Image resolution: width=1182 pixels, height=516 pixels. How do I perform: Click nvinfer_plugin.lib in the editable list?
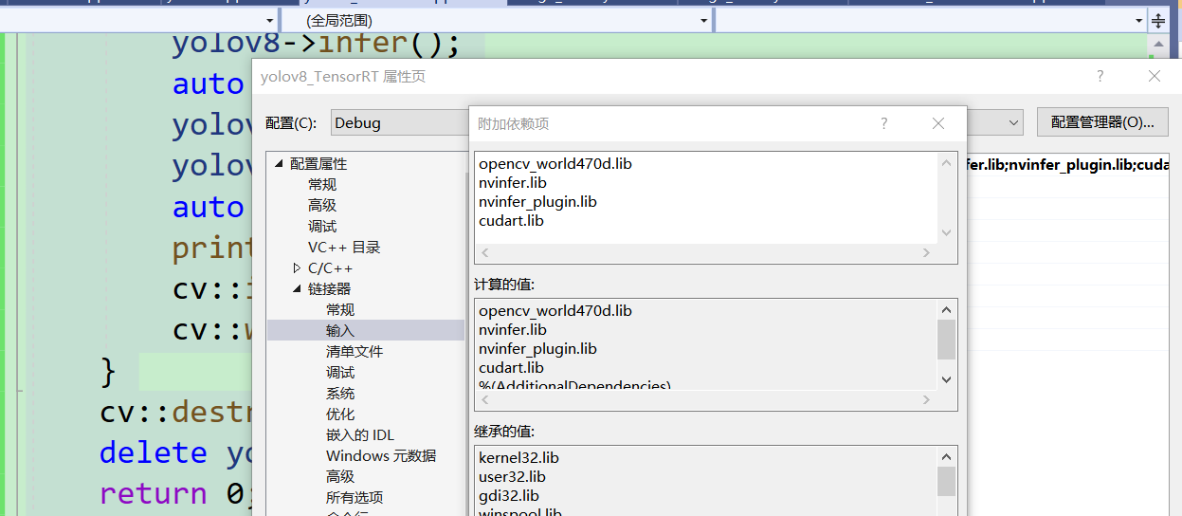tap(537, 201)
